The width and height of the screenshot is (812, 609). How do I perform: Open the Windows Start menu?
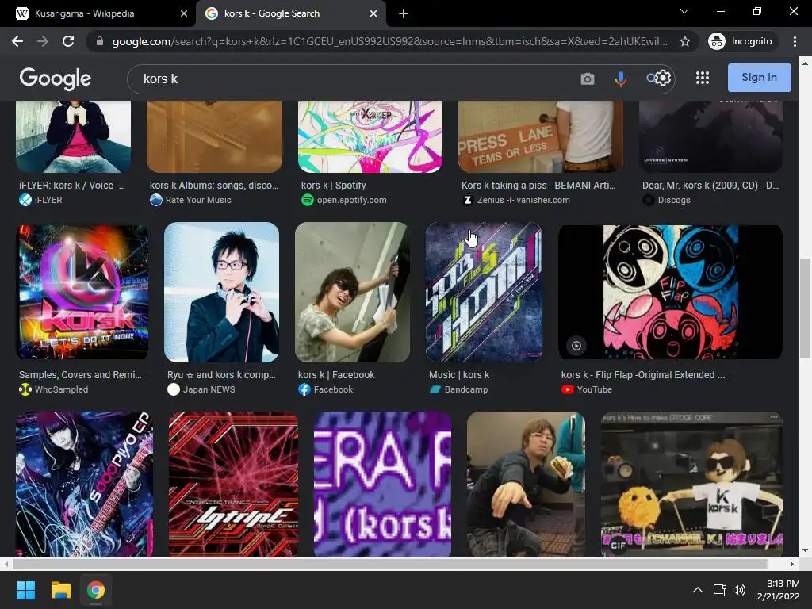(25, 590)
